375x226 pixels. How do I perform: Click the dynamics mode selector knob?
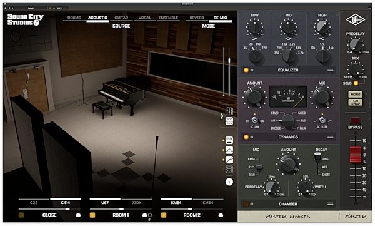[287, 121]
